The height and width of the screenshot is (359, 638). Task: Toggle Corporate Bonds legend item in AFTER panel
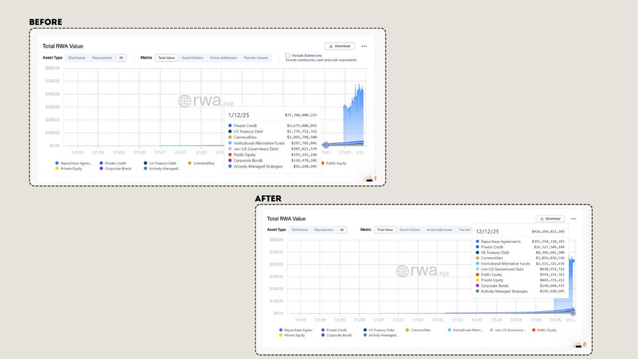pyautogui.click(x=337, y=336)
